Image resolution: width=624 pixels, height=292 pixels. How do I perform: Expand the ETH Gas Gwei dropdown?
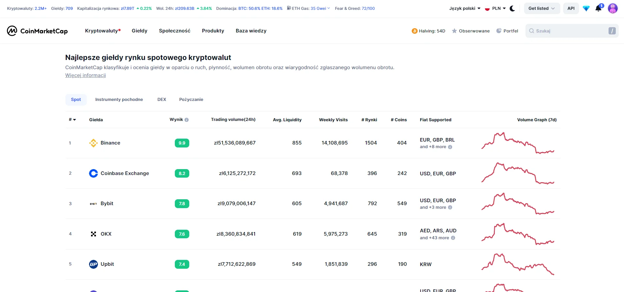[x=320, y=9]
